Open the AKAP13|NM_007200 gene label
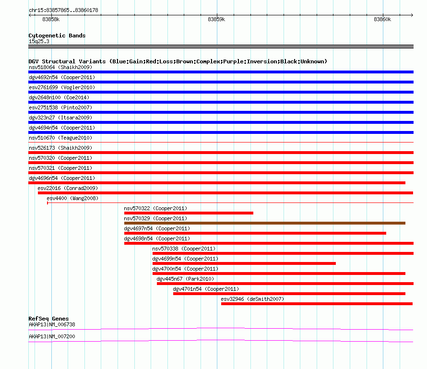 tap(52, 336)
